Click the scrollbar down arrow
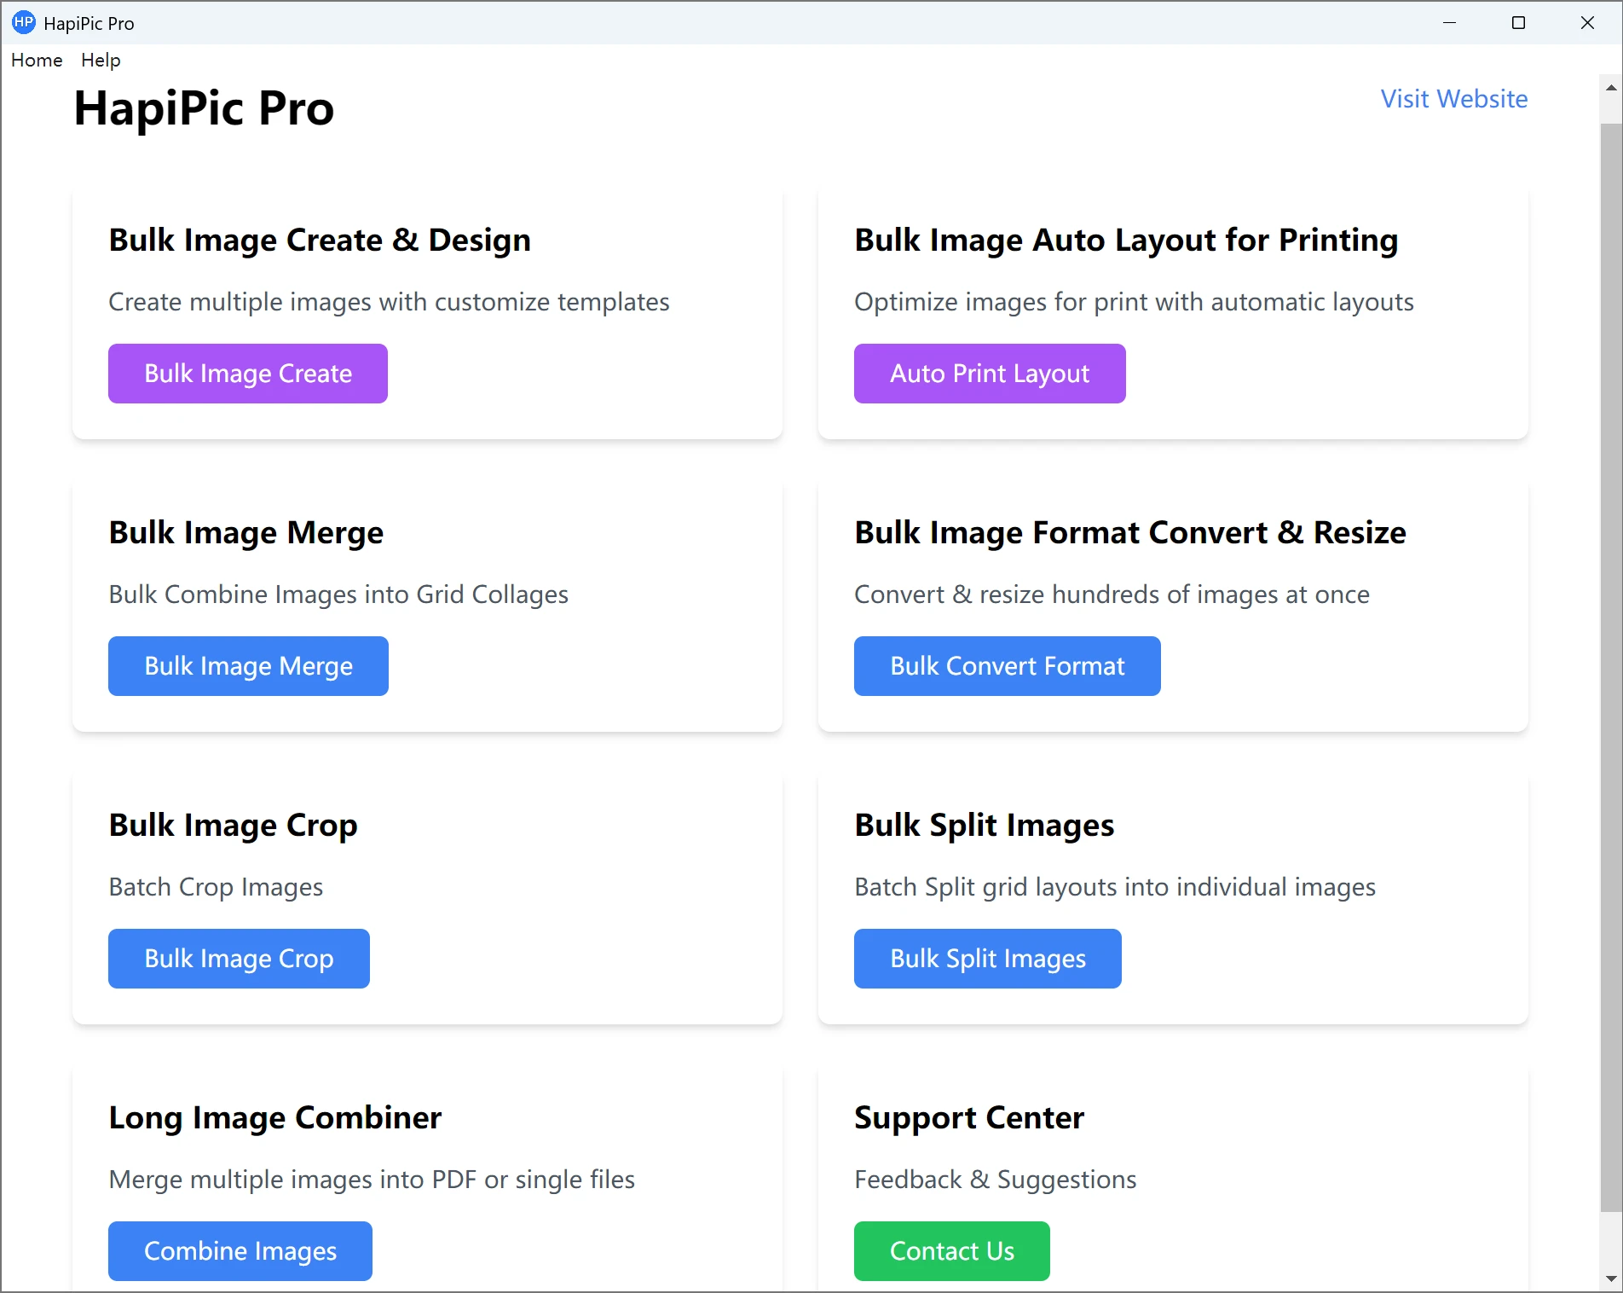The image size is (1623, 1293). pyautogui.click(x=1611, y=1279)
